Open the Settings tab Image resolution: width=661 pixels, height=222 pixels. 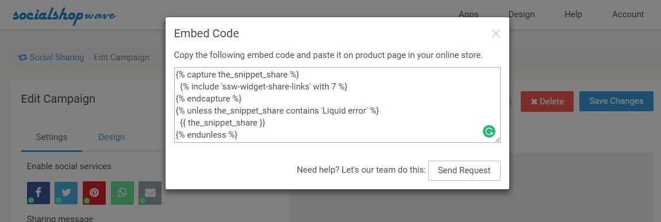pos(51,137)
